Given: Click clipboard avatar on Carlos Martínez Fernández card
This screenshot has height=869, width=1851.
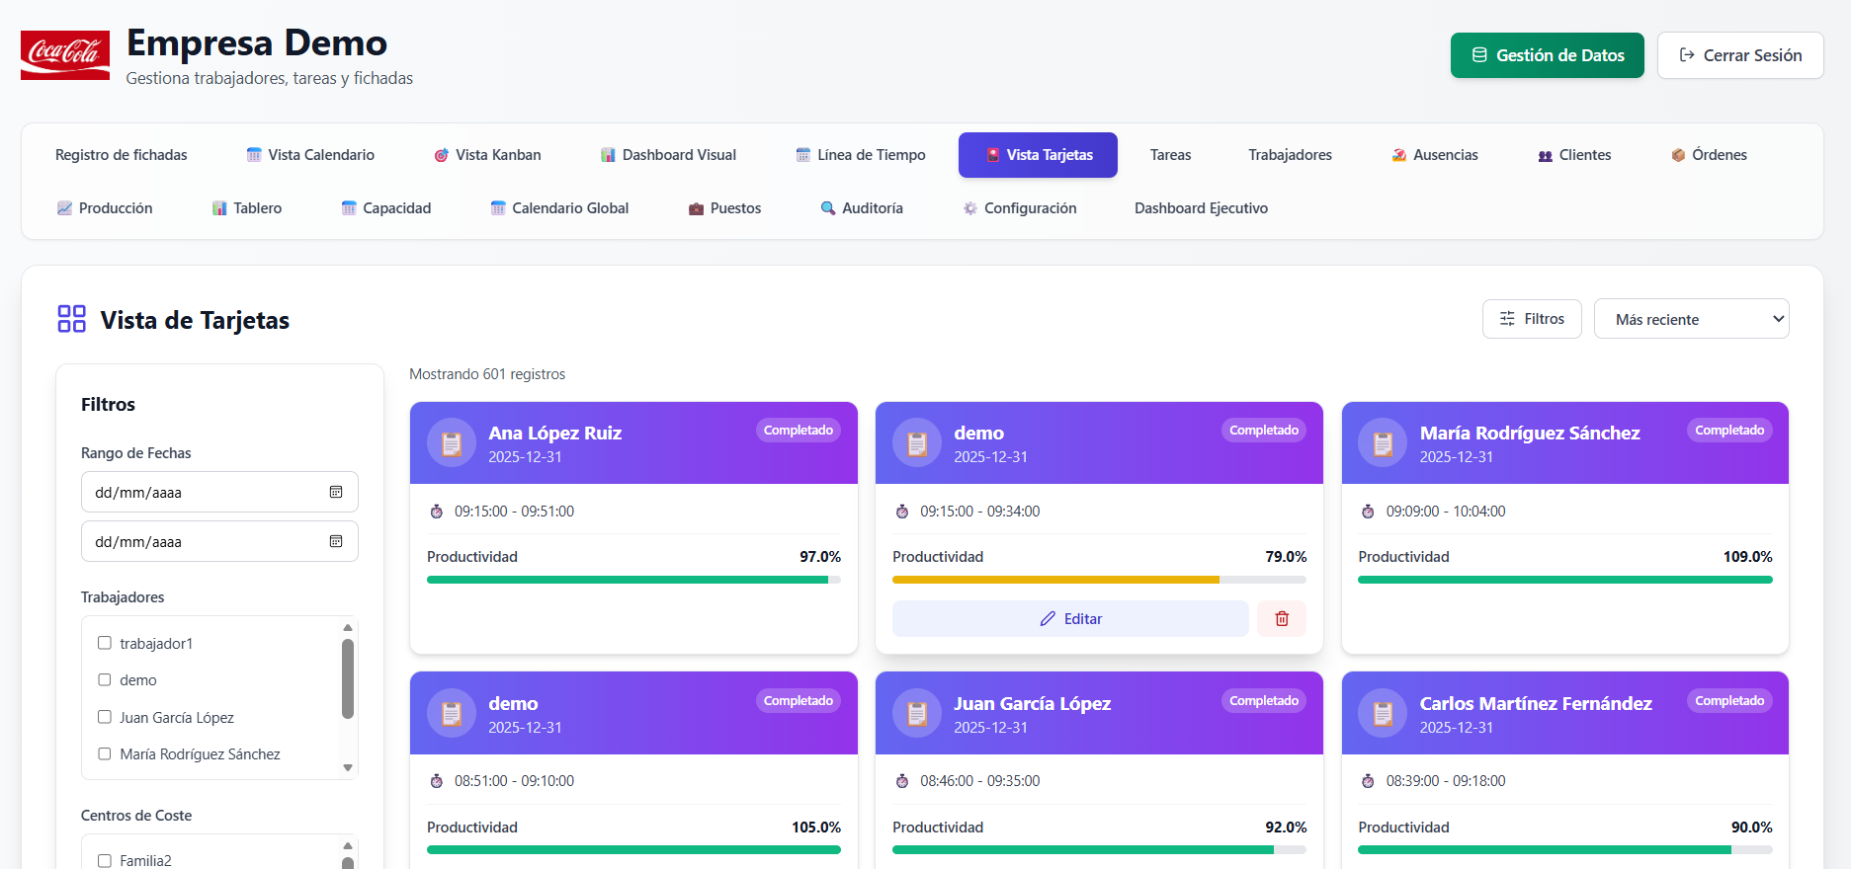Looking at the screenshot, I should [1382, 714].
